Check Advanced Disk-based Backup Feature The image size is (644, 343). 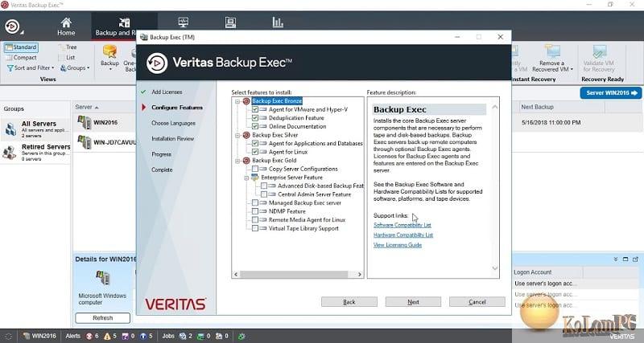click(x=264, y=186)
